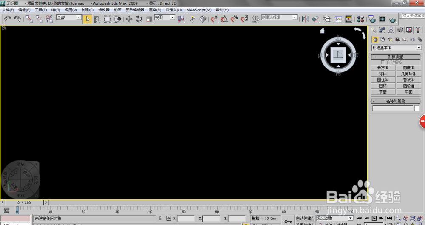The height and width of the screenshot is (225, 425).
Task: Click the Mirror tool icon
Action: (x=305, y=19)
